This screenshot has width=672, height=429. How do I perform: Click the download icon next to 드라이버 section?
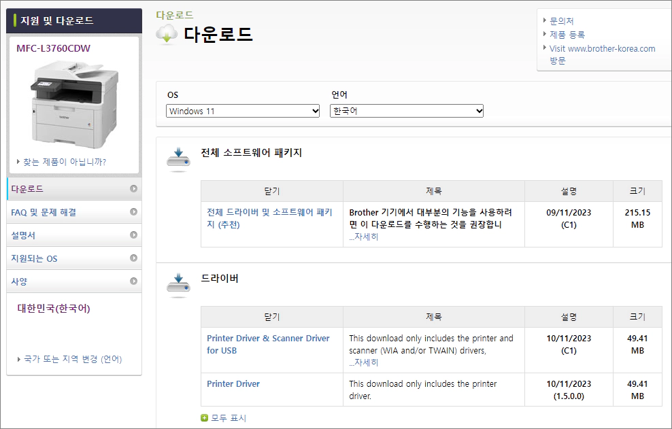point(178,286)
